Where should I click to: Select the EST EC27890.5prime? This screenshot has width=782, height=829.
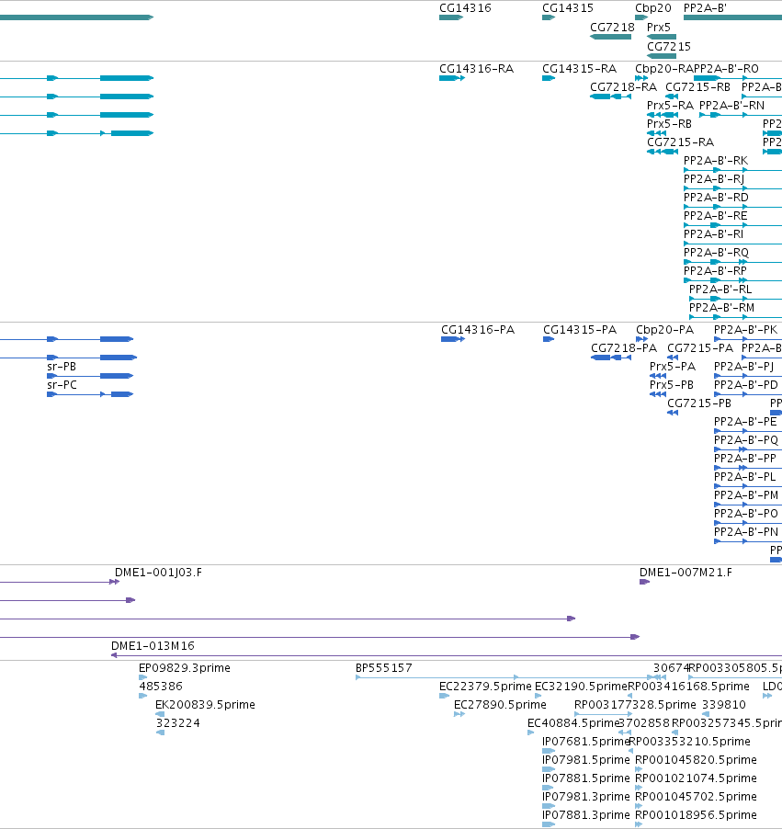[500, 705]
